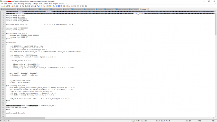Open the Replace toolbar icon
This screenshot has height=122, width=217.
click(38, 6)
